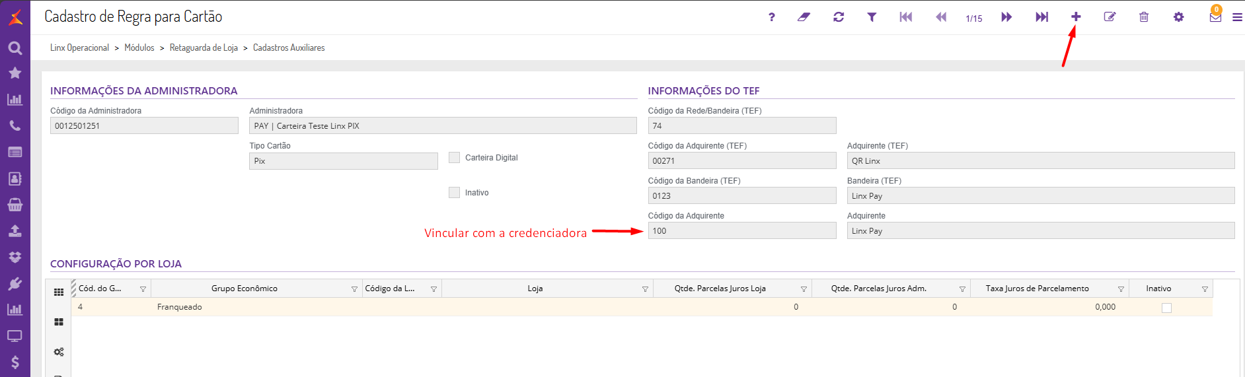Check Inativo box in Franqueado row
The width and height of the screenshot is (1245, 377).
[x=1166, y=308]
